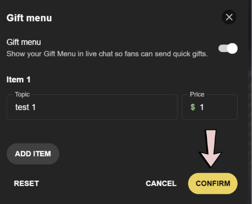
Task: Click into the Price input box
Action: click(x=210, y=107)
